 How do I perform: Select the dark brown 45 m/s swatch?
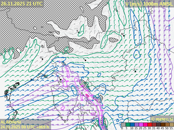pyautogui.click(x=163, y=125)
